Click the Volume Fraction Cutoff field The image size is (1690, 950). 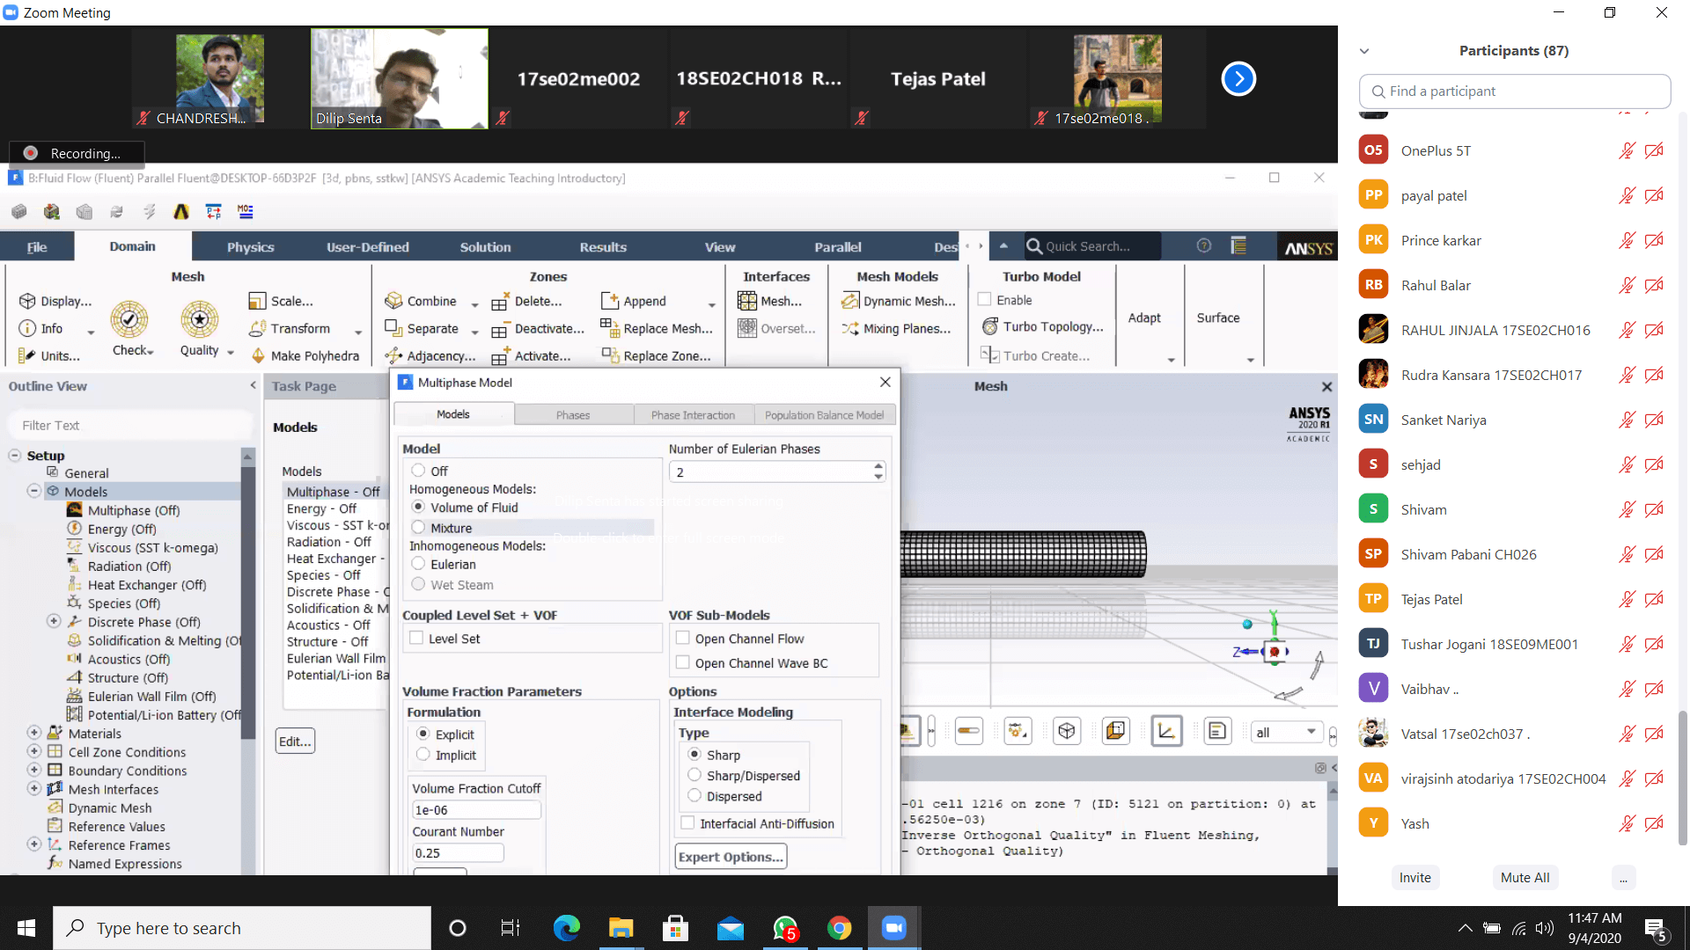(x=475, y=810)
